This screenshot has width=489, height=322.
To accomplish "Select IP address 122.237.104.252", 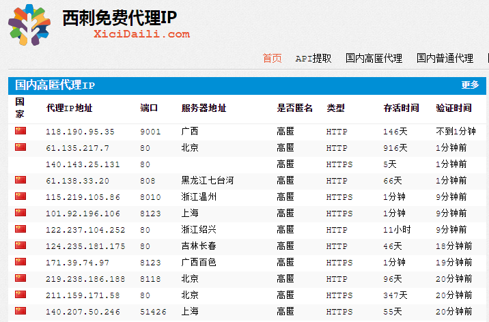I will pos(85,230).
